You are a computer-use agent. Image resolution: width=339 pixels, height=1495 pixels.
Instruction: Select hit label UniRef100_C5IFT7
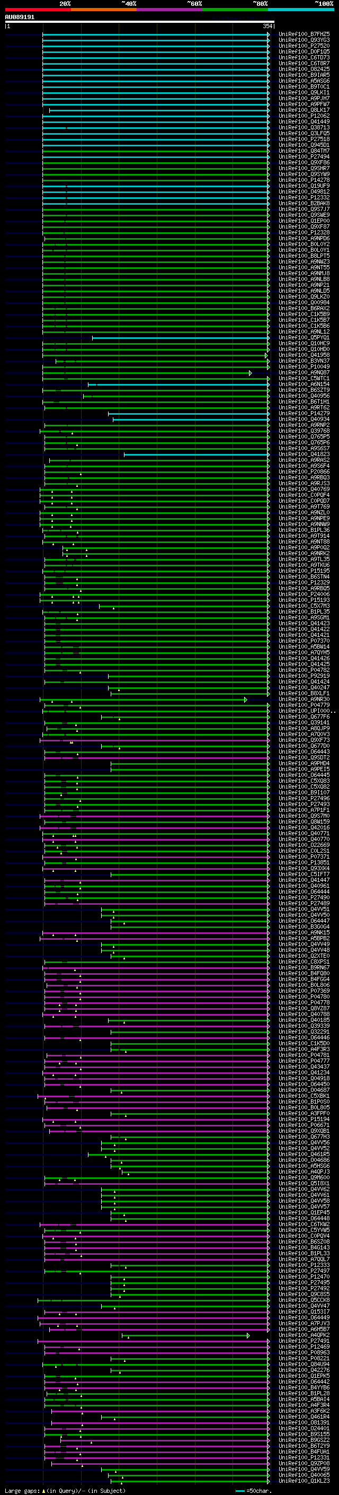pos(304,874)
